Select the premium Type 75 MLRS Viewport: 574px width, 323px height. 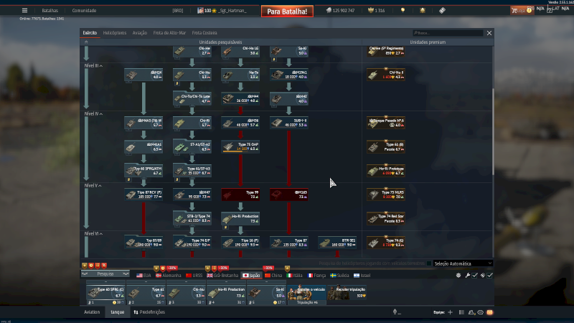386,195
